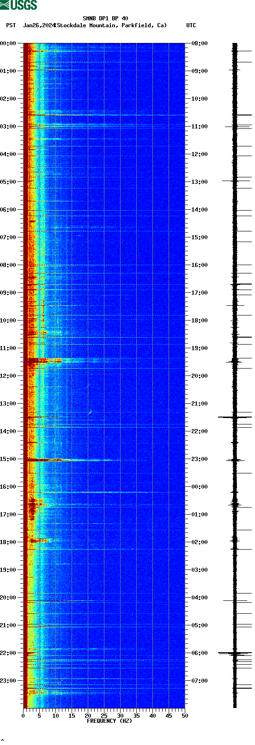Click the seismogram spike near 06:00 UTC
This screenshot has width=255, height=745.
(235, 653)
